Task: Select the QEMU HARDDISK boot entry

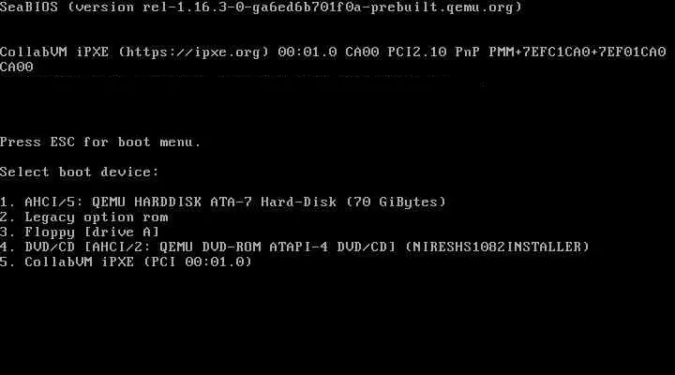Action: tap(223, 202)
